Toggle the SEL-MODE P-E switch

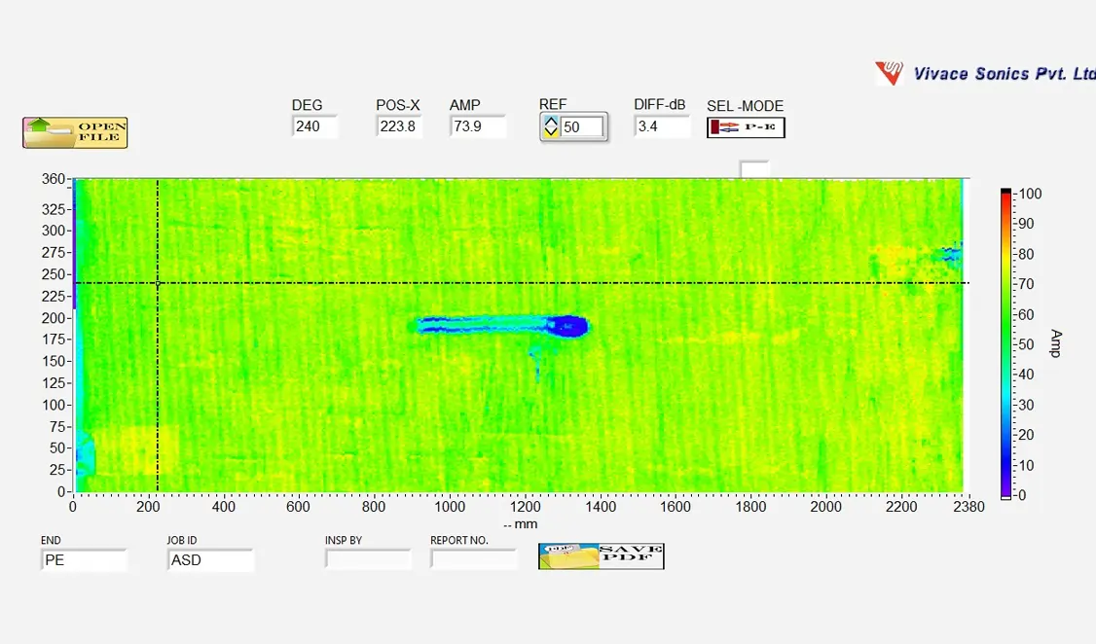746,127
